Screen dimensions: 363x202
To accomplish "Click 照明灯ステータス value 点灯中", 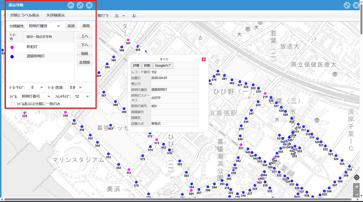I will tap(156, 98).
